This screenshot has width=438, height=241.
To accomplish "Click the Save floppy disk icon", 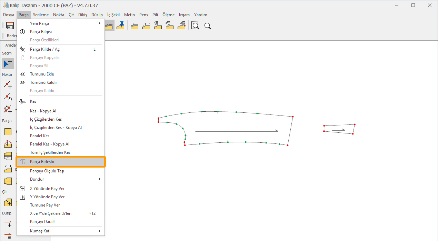I will (x=10, y=26).
